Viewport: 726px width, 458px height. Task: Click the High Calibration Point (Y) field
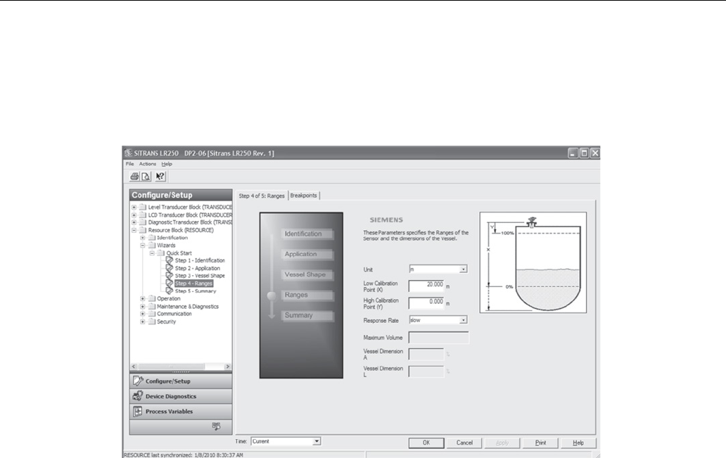click(x=426, y=303)
